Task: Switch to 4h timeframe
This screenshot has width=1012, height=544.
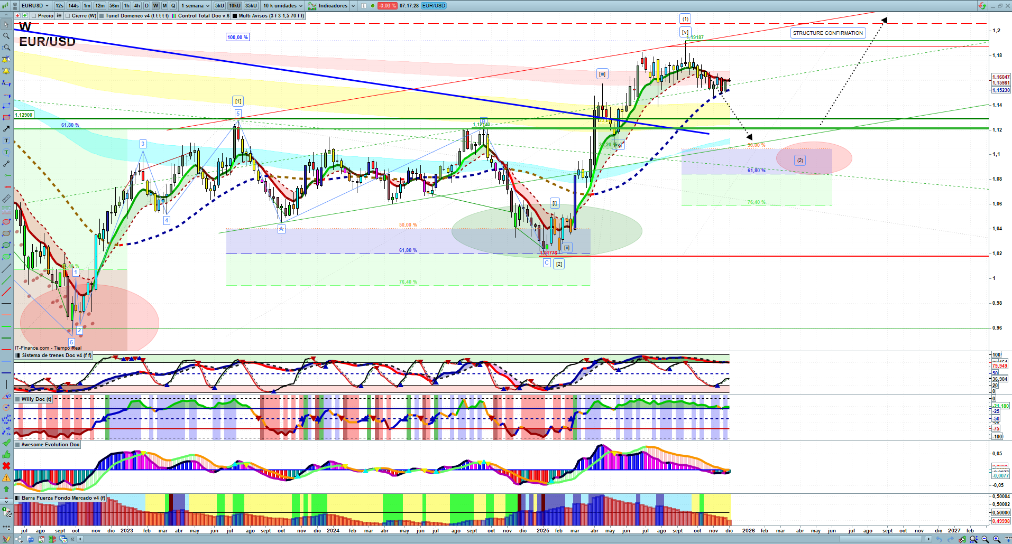Action: (137, 6)
